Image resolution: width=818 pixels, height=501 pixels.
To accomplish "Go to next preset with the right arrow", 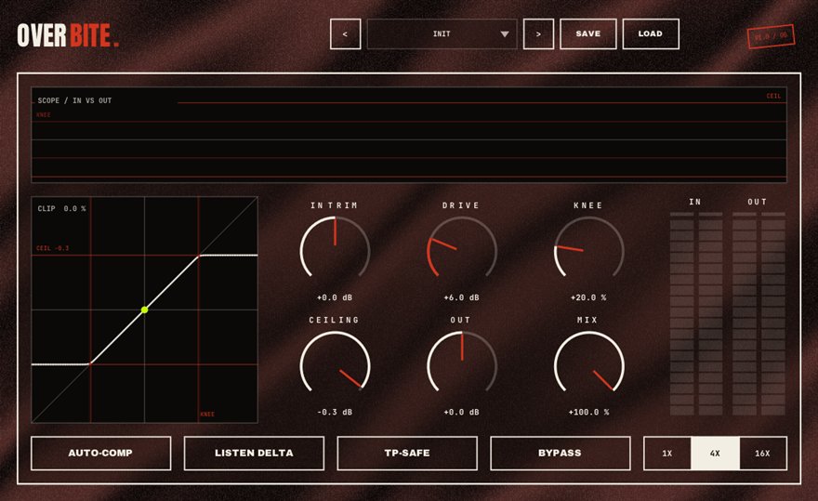I will point(538,33).
